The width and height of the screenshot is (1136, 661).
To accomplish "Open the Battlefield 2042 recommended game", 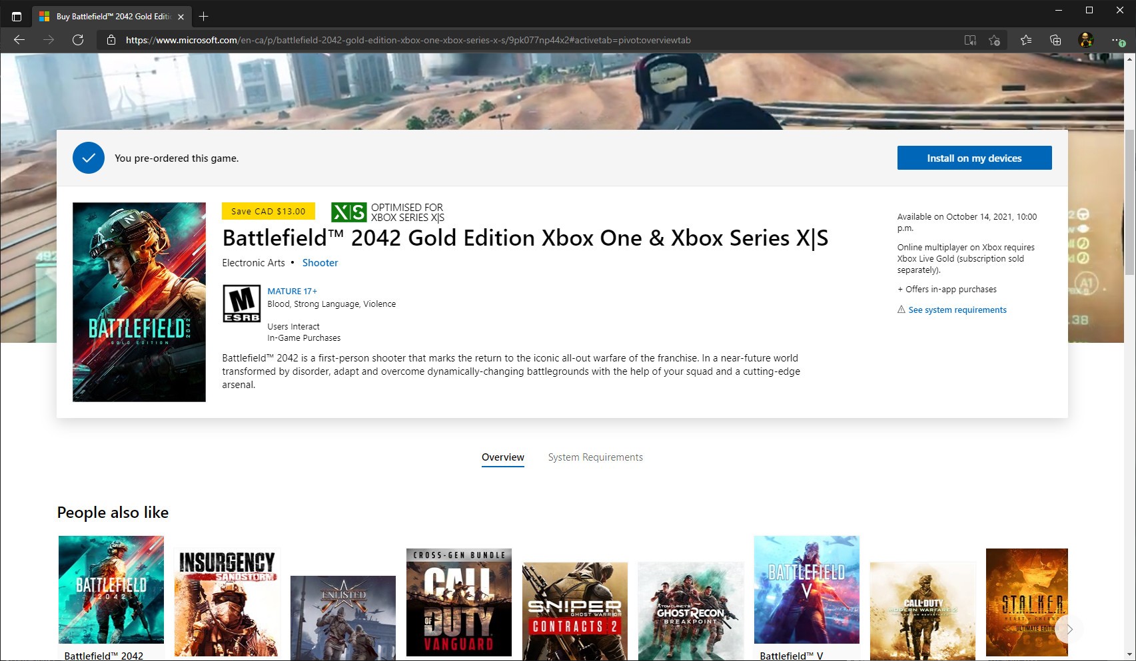I will point(111,590).
